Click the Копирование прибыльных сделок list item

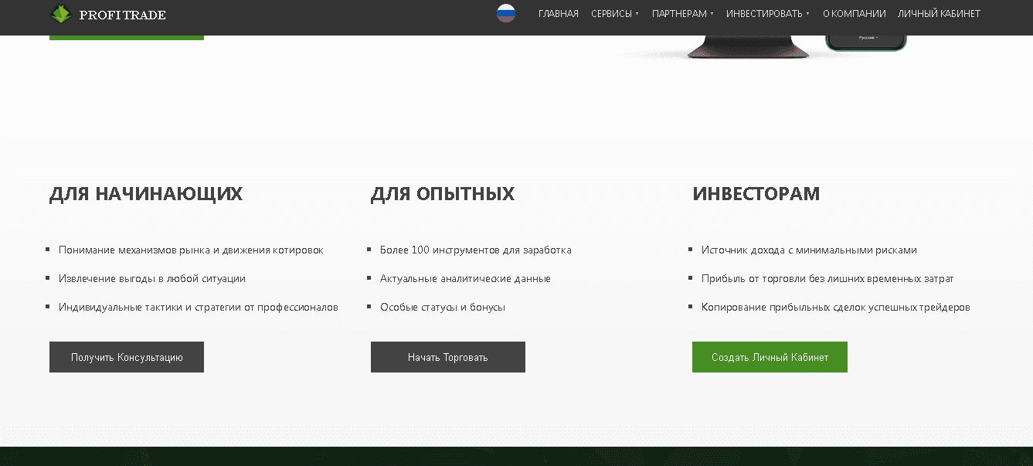pos(835,308)
